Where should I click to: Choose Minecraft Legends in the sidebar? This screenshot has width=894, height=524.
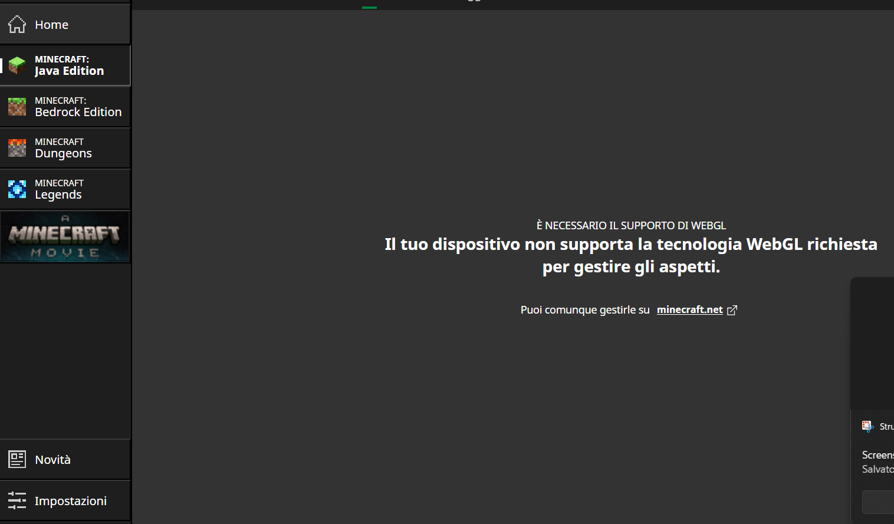(65, 189)
